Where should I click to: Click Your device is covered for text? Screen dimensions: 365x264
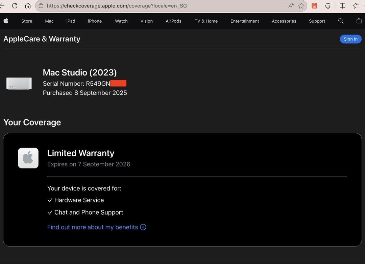84,188
